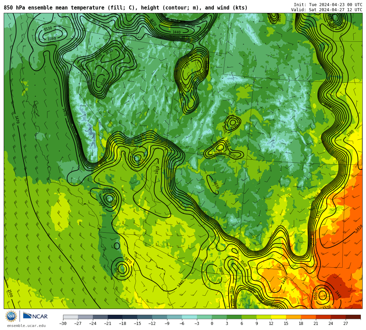
Task: Pick the light teal -9 to -6 swatch
Action: coord(175,317)
